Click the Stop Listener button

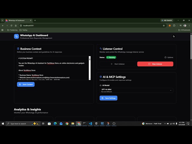(155, 64)
